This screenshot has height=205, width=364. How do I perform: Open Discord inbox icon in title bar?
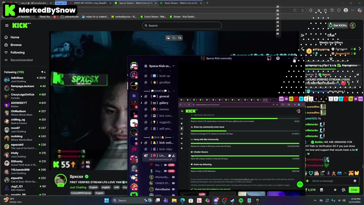(x=269, y=58)
